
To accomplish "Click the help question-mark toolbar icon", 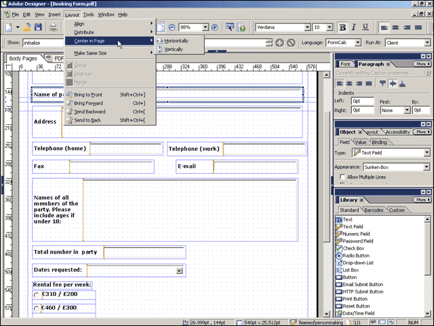I will tap(241, 27).
